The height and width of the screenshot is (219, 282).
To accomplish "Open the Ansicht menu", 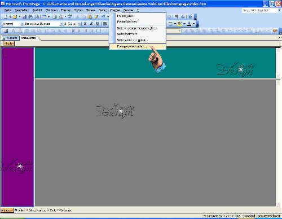I will click(x=37, y=10).
